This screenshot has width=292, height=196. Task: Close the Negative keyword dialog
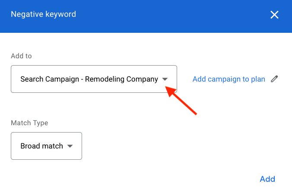tap(274, 15)
